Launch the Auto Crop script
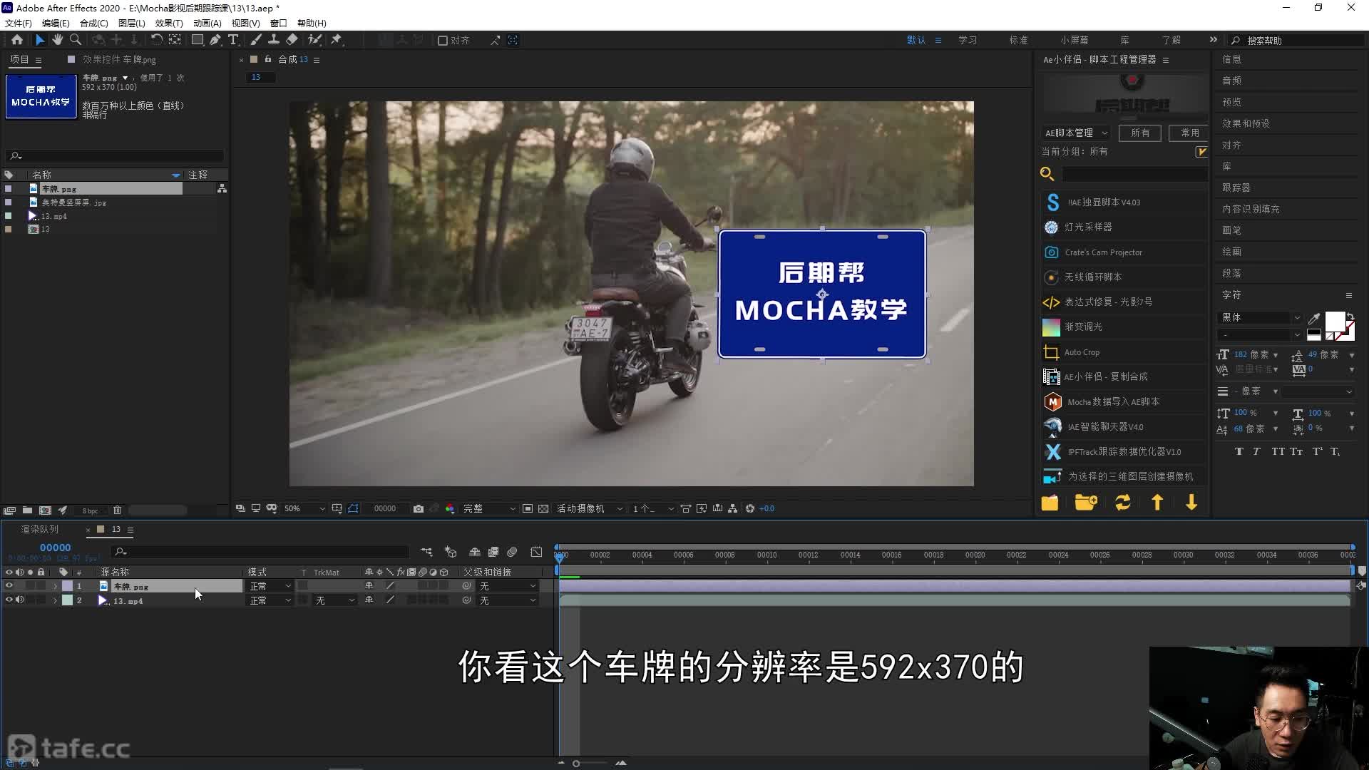 [1082, 352]
